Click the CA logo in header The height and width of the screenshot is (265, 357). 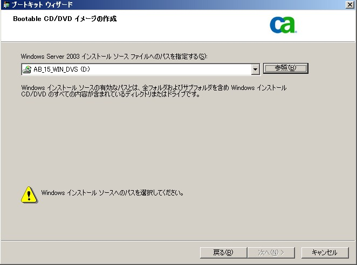[283, 25]
